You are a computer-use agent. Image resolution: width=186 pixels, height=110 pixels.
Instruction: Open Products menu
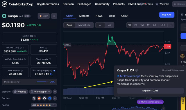119,4
